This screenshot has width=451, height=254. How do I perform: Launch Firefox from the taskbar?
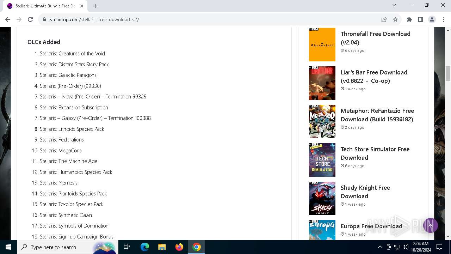pyautogui.click(x=179, y=247)
